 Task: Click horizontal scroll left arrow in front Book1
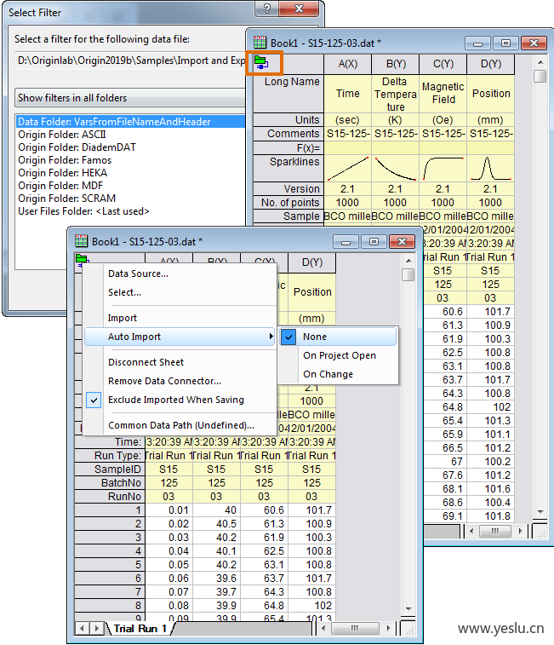324,628
